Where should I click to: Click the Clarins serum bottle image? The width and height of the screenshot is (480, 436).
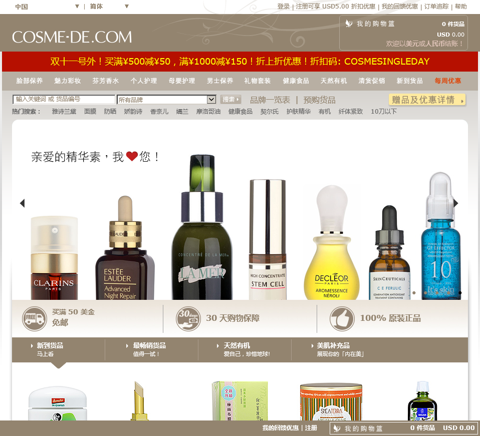[x=54, y=258]
